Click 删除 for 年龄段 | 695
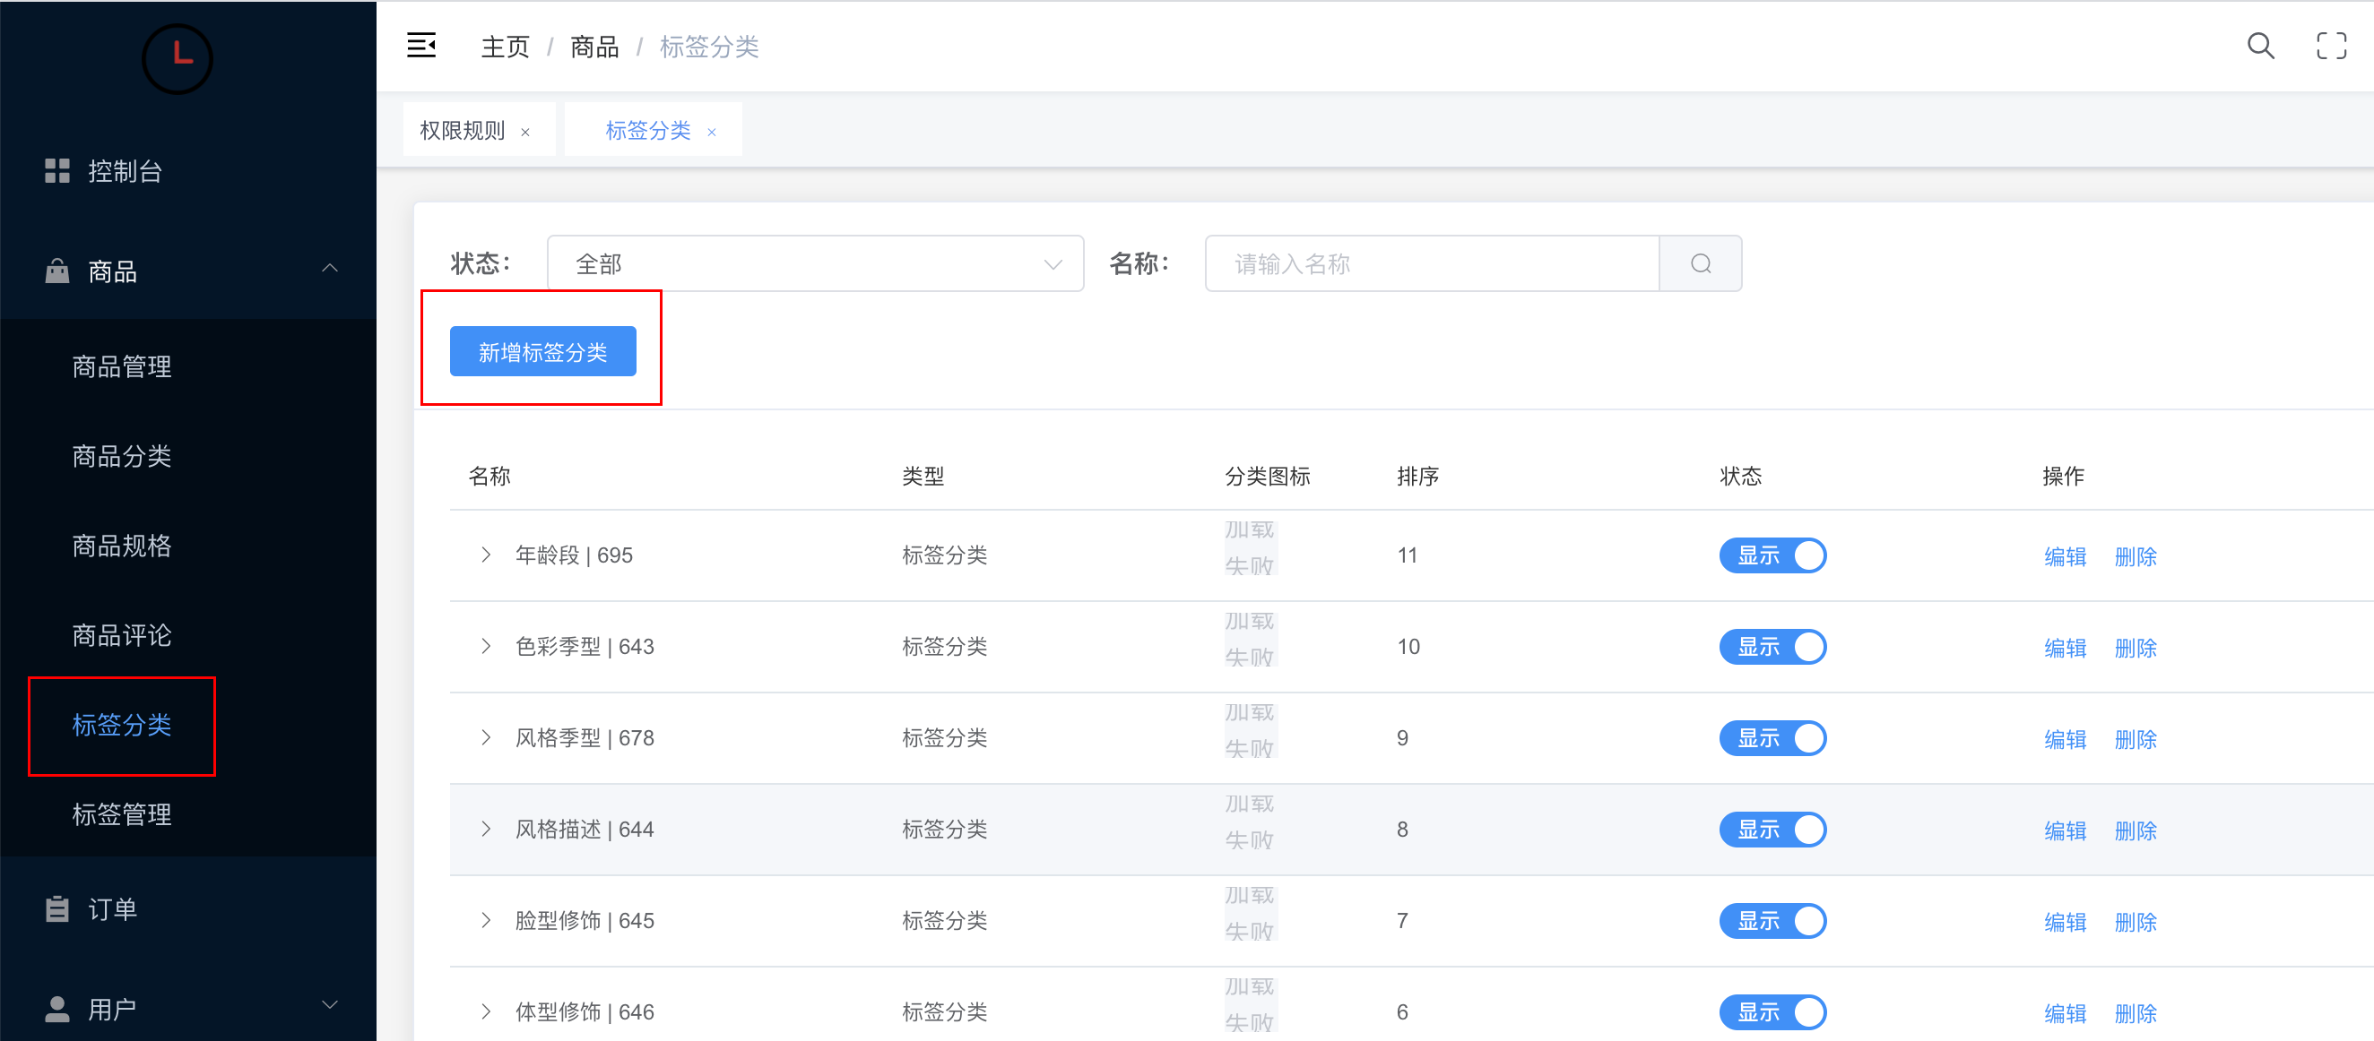The height and width of the screenshot is (1041, 2374). tap(2136, 556)
